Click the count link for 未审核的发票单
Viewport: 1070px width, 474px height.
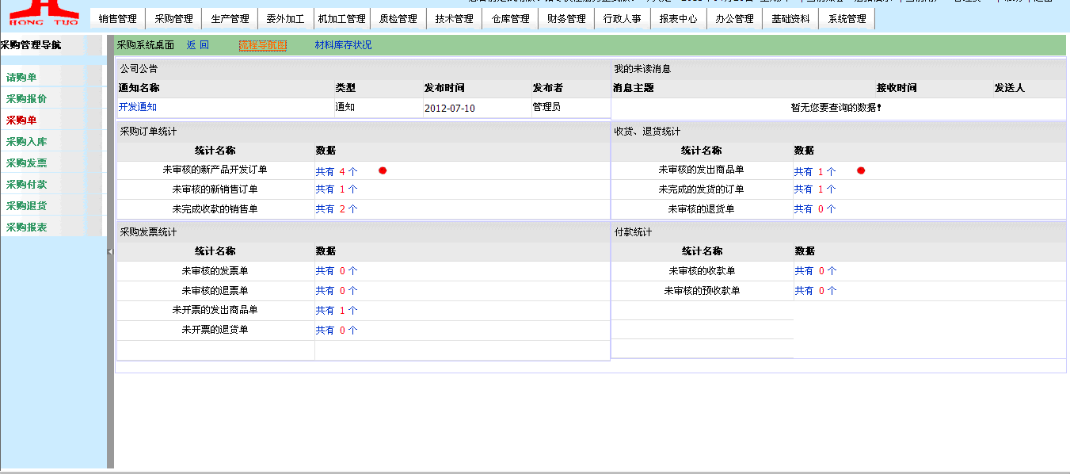337,271
